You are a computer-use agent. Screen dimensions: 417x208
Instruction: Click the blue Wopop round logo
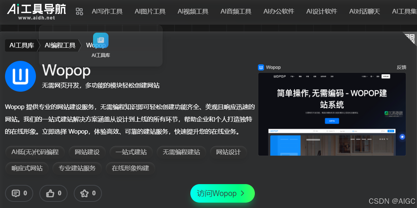pos(20,76)
